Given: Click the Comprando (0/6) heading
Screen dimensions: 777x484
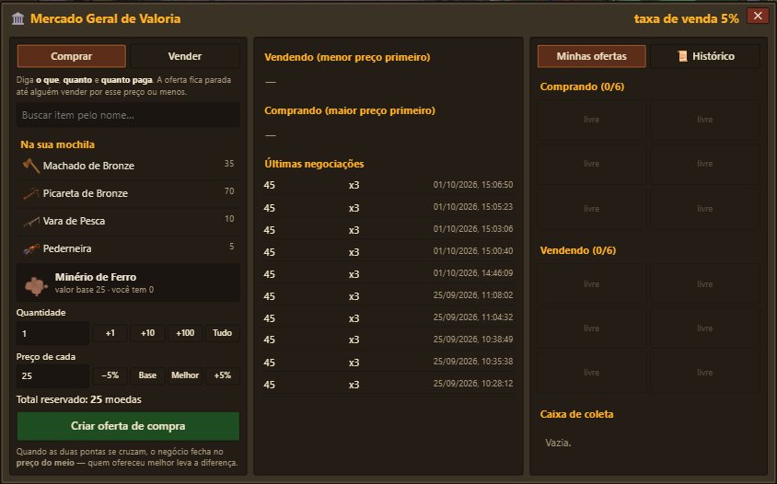Looking at the screenshot, I should point(582,86).
